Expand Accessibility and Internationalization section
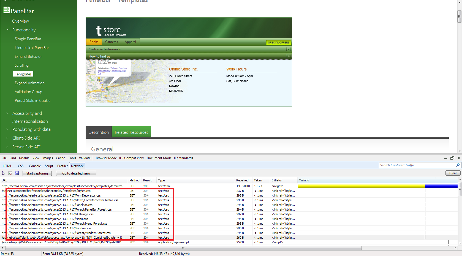Screen dimensions: 462x256 7,113
